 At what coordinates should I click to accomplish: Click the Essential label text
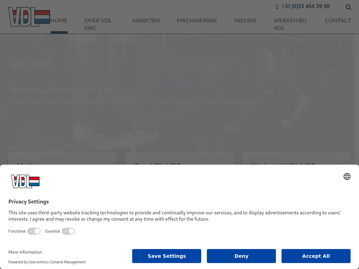tap(53, 231)
